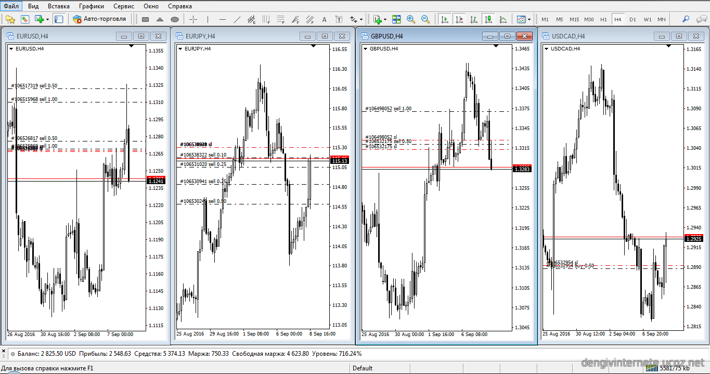Expand the templates dropdown arrow

530,19
